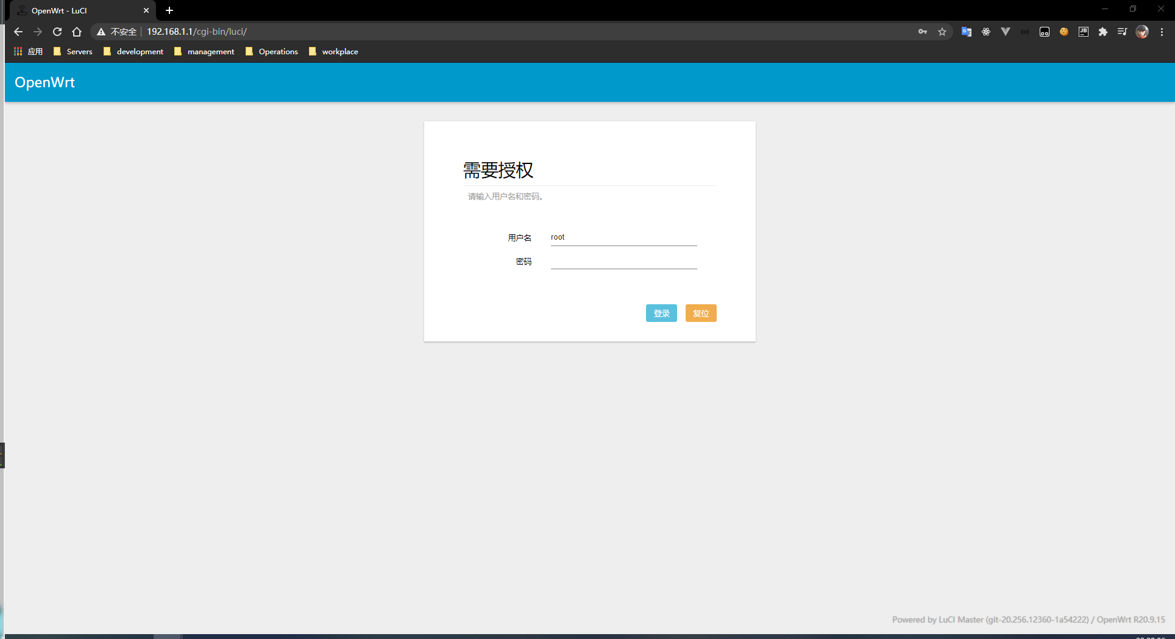The height and width of the screenshot is (639, 1175).
Task: Open the media controls playlist icon
Action: [1123, 32]
